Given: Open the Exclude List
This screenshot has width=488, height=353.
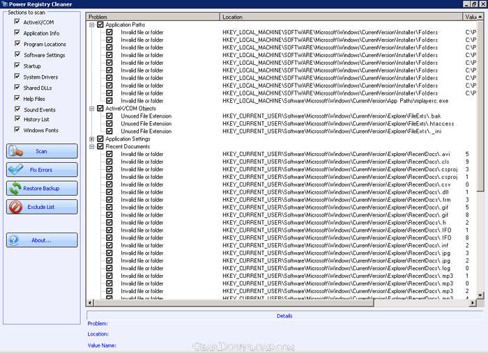Looking at the screenshot, I should (x=42, y=207).
